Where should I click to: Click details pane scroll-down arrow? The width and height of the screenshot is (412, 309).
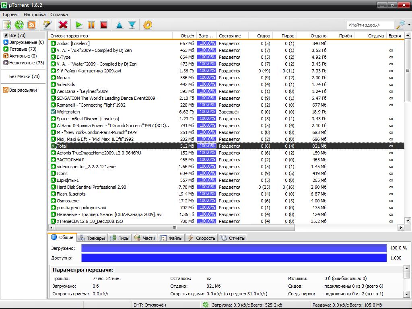click(406, 294)
